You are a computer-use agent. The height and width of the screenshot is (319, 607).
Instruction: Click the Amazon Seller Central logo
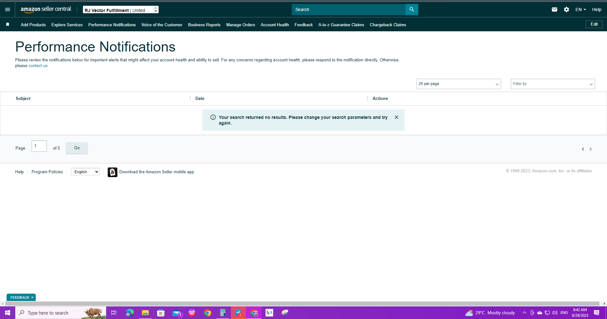pos(46,9)
